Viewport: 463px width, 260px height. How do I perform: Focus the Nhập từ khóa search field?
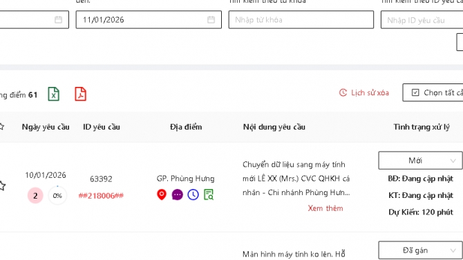pos(301,20)
